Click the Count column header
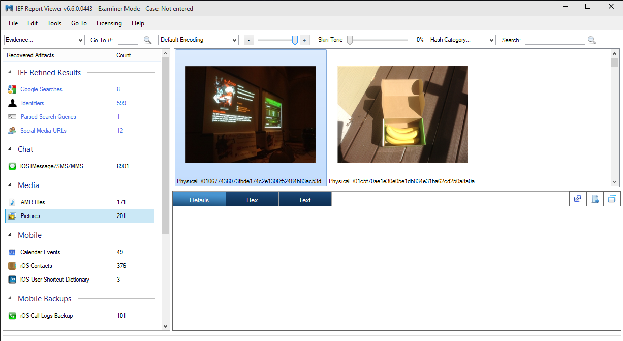This screenshot has height=341, width=623. tap(134, 55)
